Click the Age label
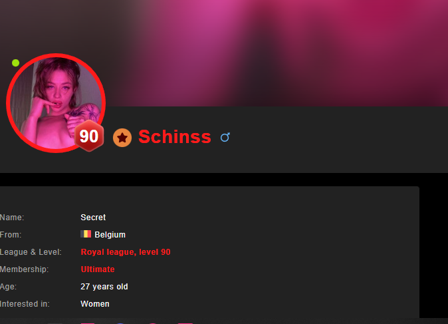Viewport: 448px width, 324px height. pos(8,287)
